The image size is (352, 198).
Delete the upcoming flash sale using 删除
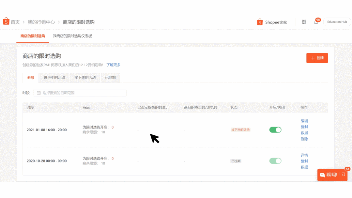[304, 139]
